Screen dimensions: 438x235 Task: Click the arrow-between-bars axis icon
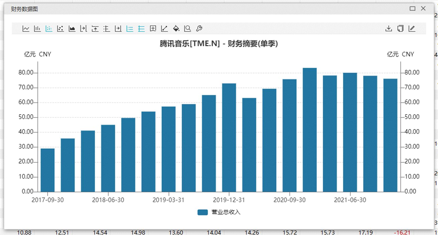[x=83, y=28]
